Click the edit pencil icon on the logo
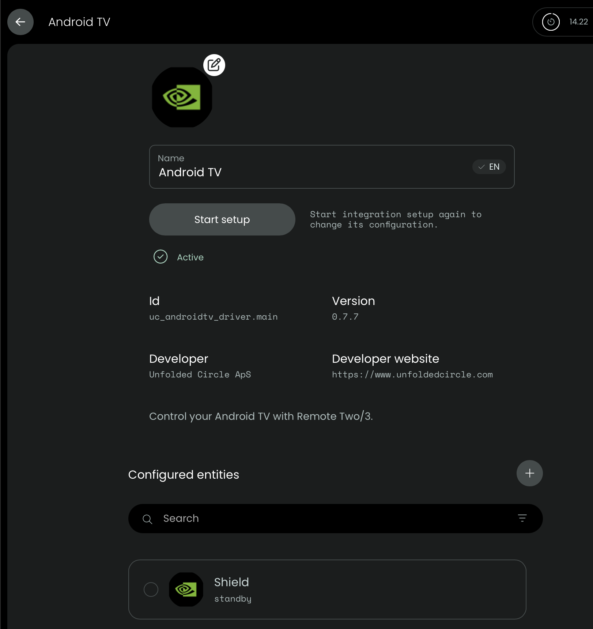The width and height of the screenshot is (593, 629). 214,65
